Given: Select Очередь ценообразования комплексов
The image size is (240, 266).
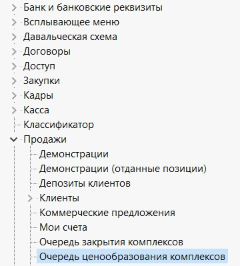Looking at the screenshot, I should (132, 257).
